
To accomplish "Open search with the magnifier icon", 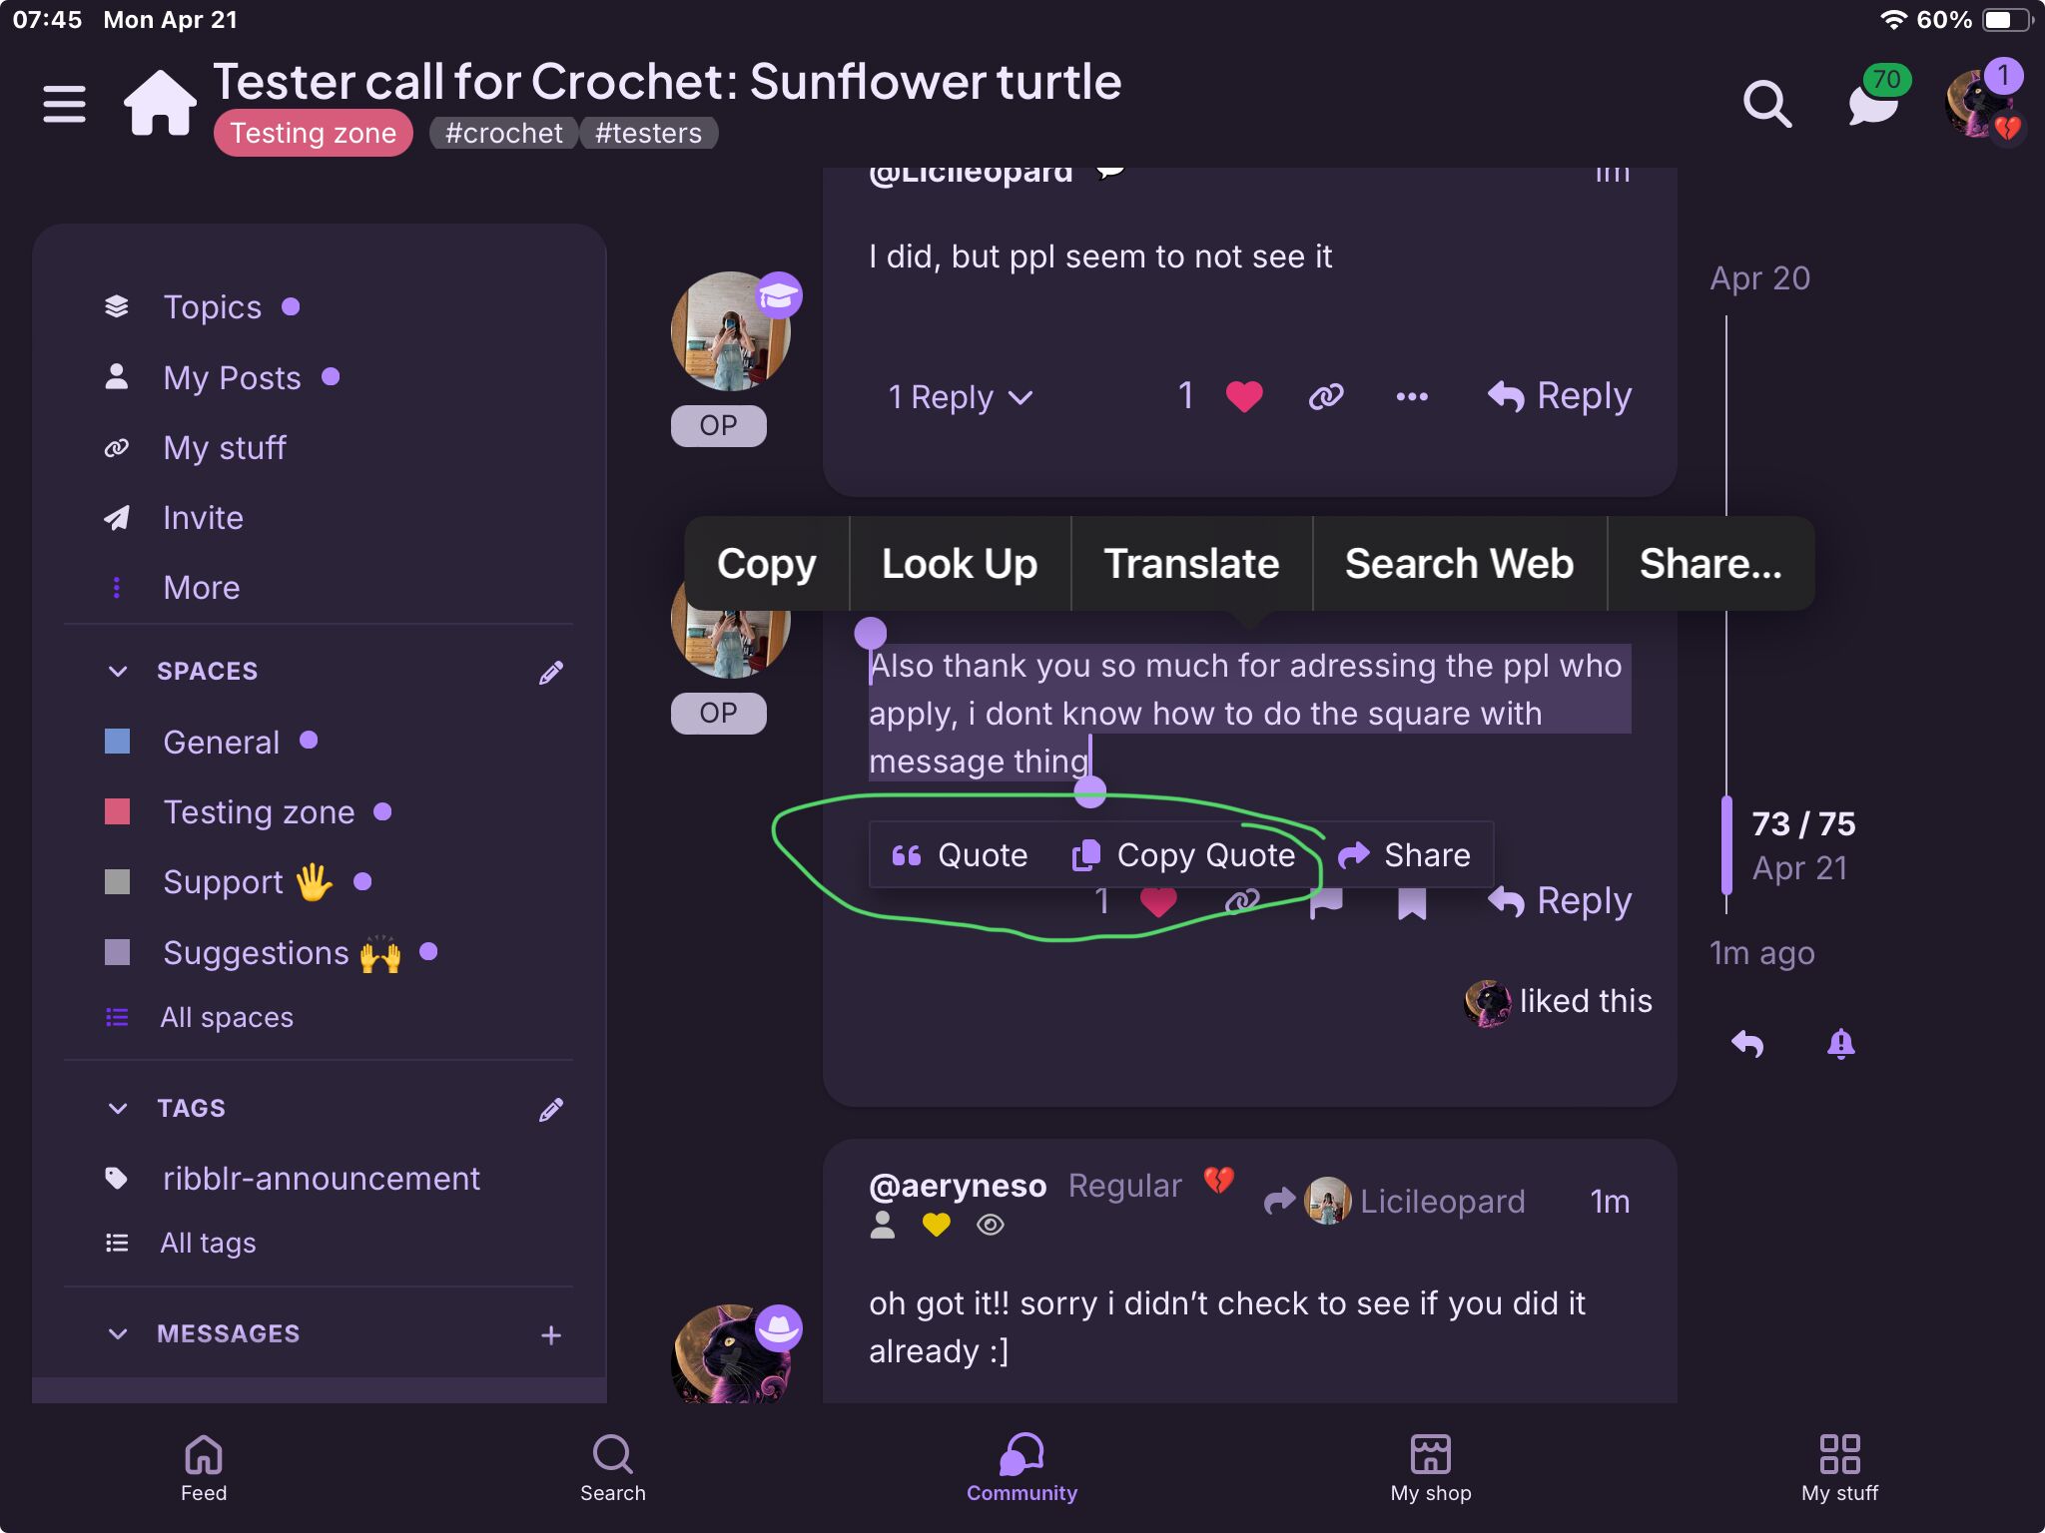I will [1766, 103].
